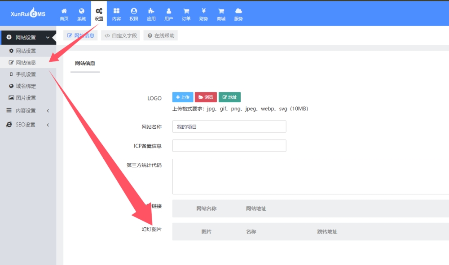Click the blue 上传 upload button
449x265 pixels.
[183, 97]
